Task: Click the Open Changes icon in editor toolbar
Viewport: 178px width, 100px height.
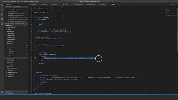Action: pyautogui.click(x=170, y=4)
